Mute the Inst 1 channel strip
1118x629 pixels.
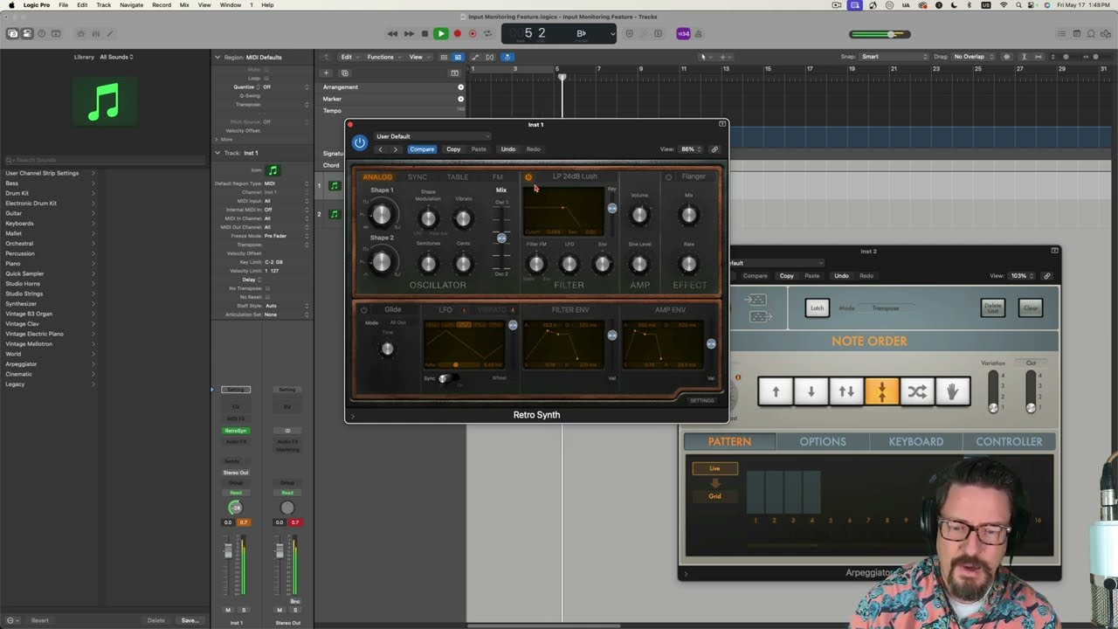228,610
